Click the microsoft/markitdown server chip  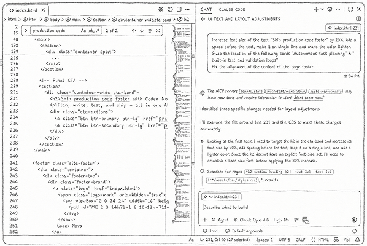[286, 91]
